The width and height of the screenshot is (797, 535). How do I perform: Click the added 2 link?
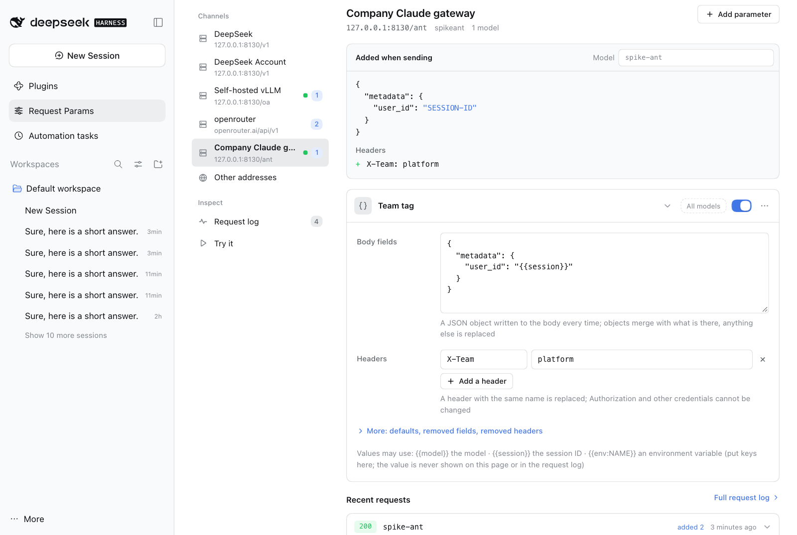(x=690, y=527)
